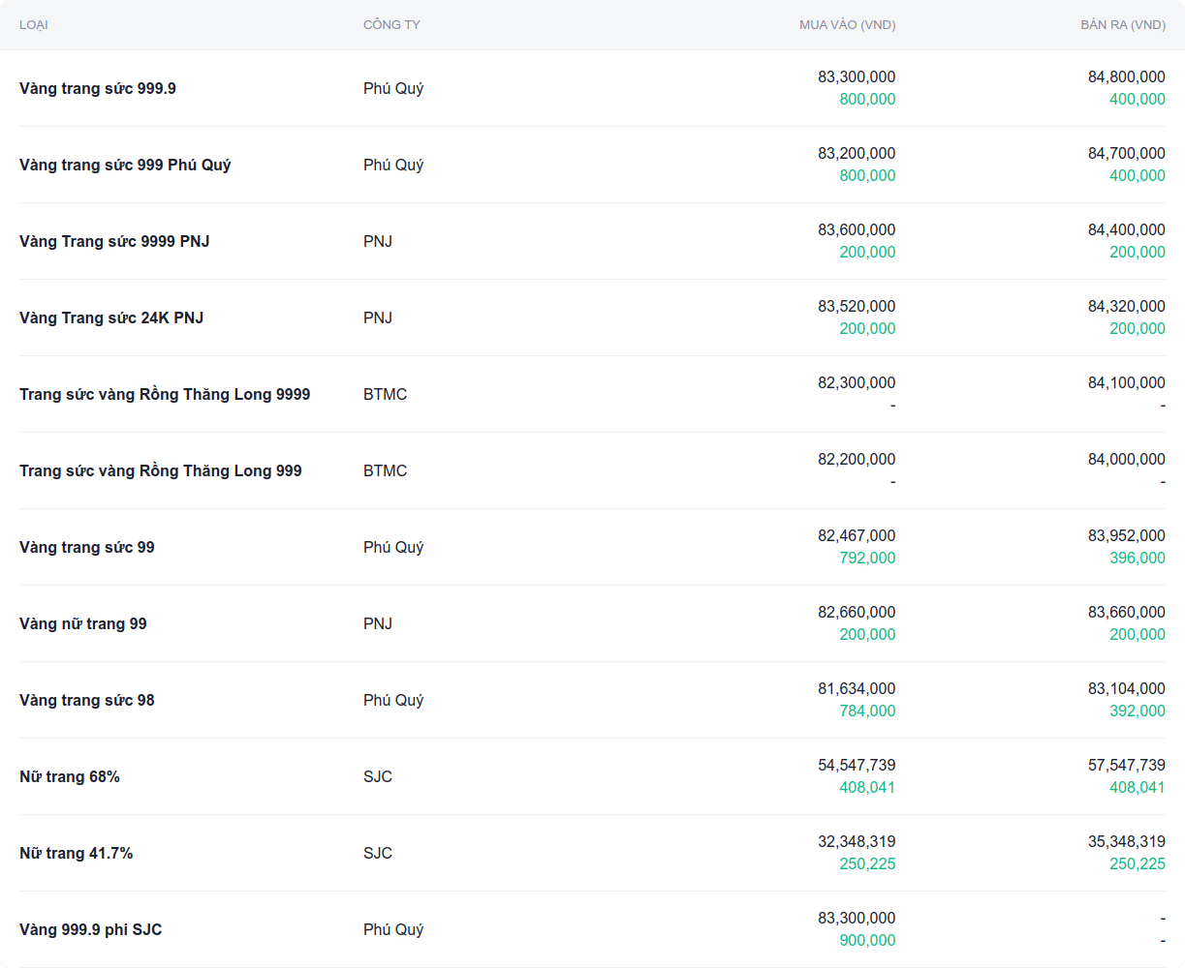Open Vàng Trang sức 24K PNJ entry
Image resolution: width=1185 pixels, height=968 pixels.
pos(111,318)
